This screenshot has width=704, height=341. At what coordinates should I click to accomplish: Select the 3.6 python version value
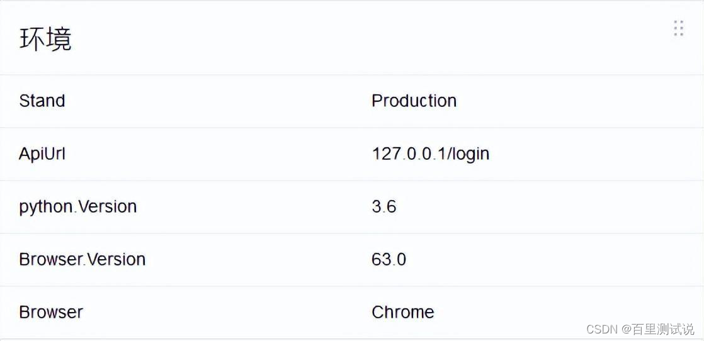383,206
